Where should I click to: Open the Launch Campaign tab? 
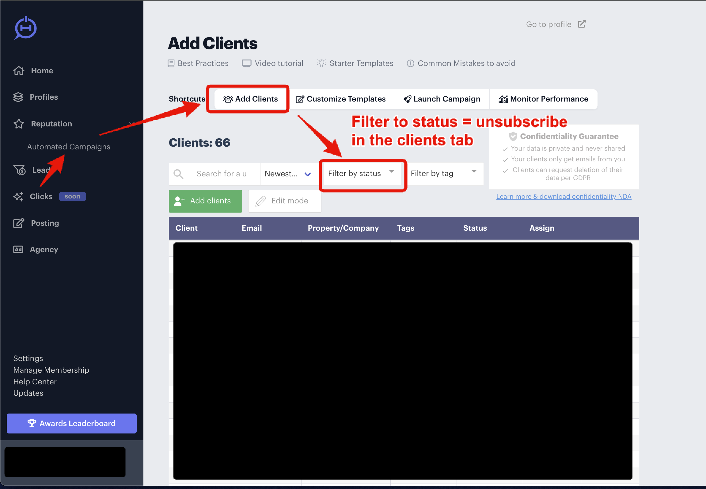pyautogui.click(x=442, y=99)
